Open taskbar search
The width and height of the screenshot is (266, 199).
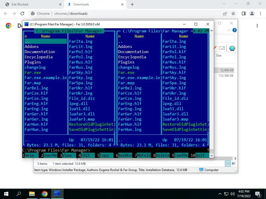pyautogui.click(x=19, y=194)
